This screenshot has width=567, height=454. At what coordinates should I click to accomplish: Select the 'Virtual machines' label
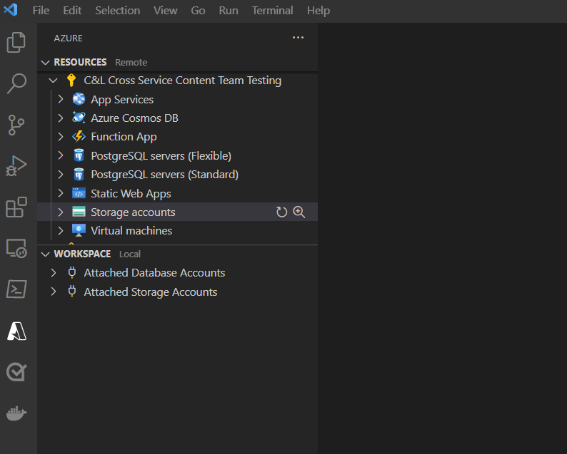(131, 231)
